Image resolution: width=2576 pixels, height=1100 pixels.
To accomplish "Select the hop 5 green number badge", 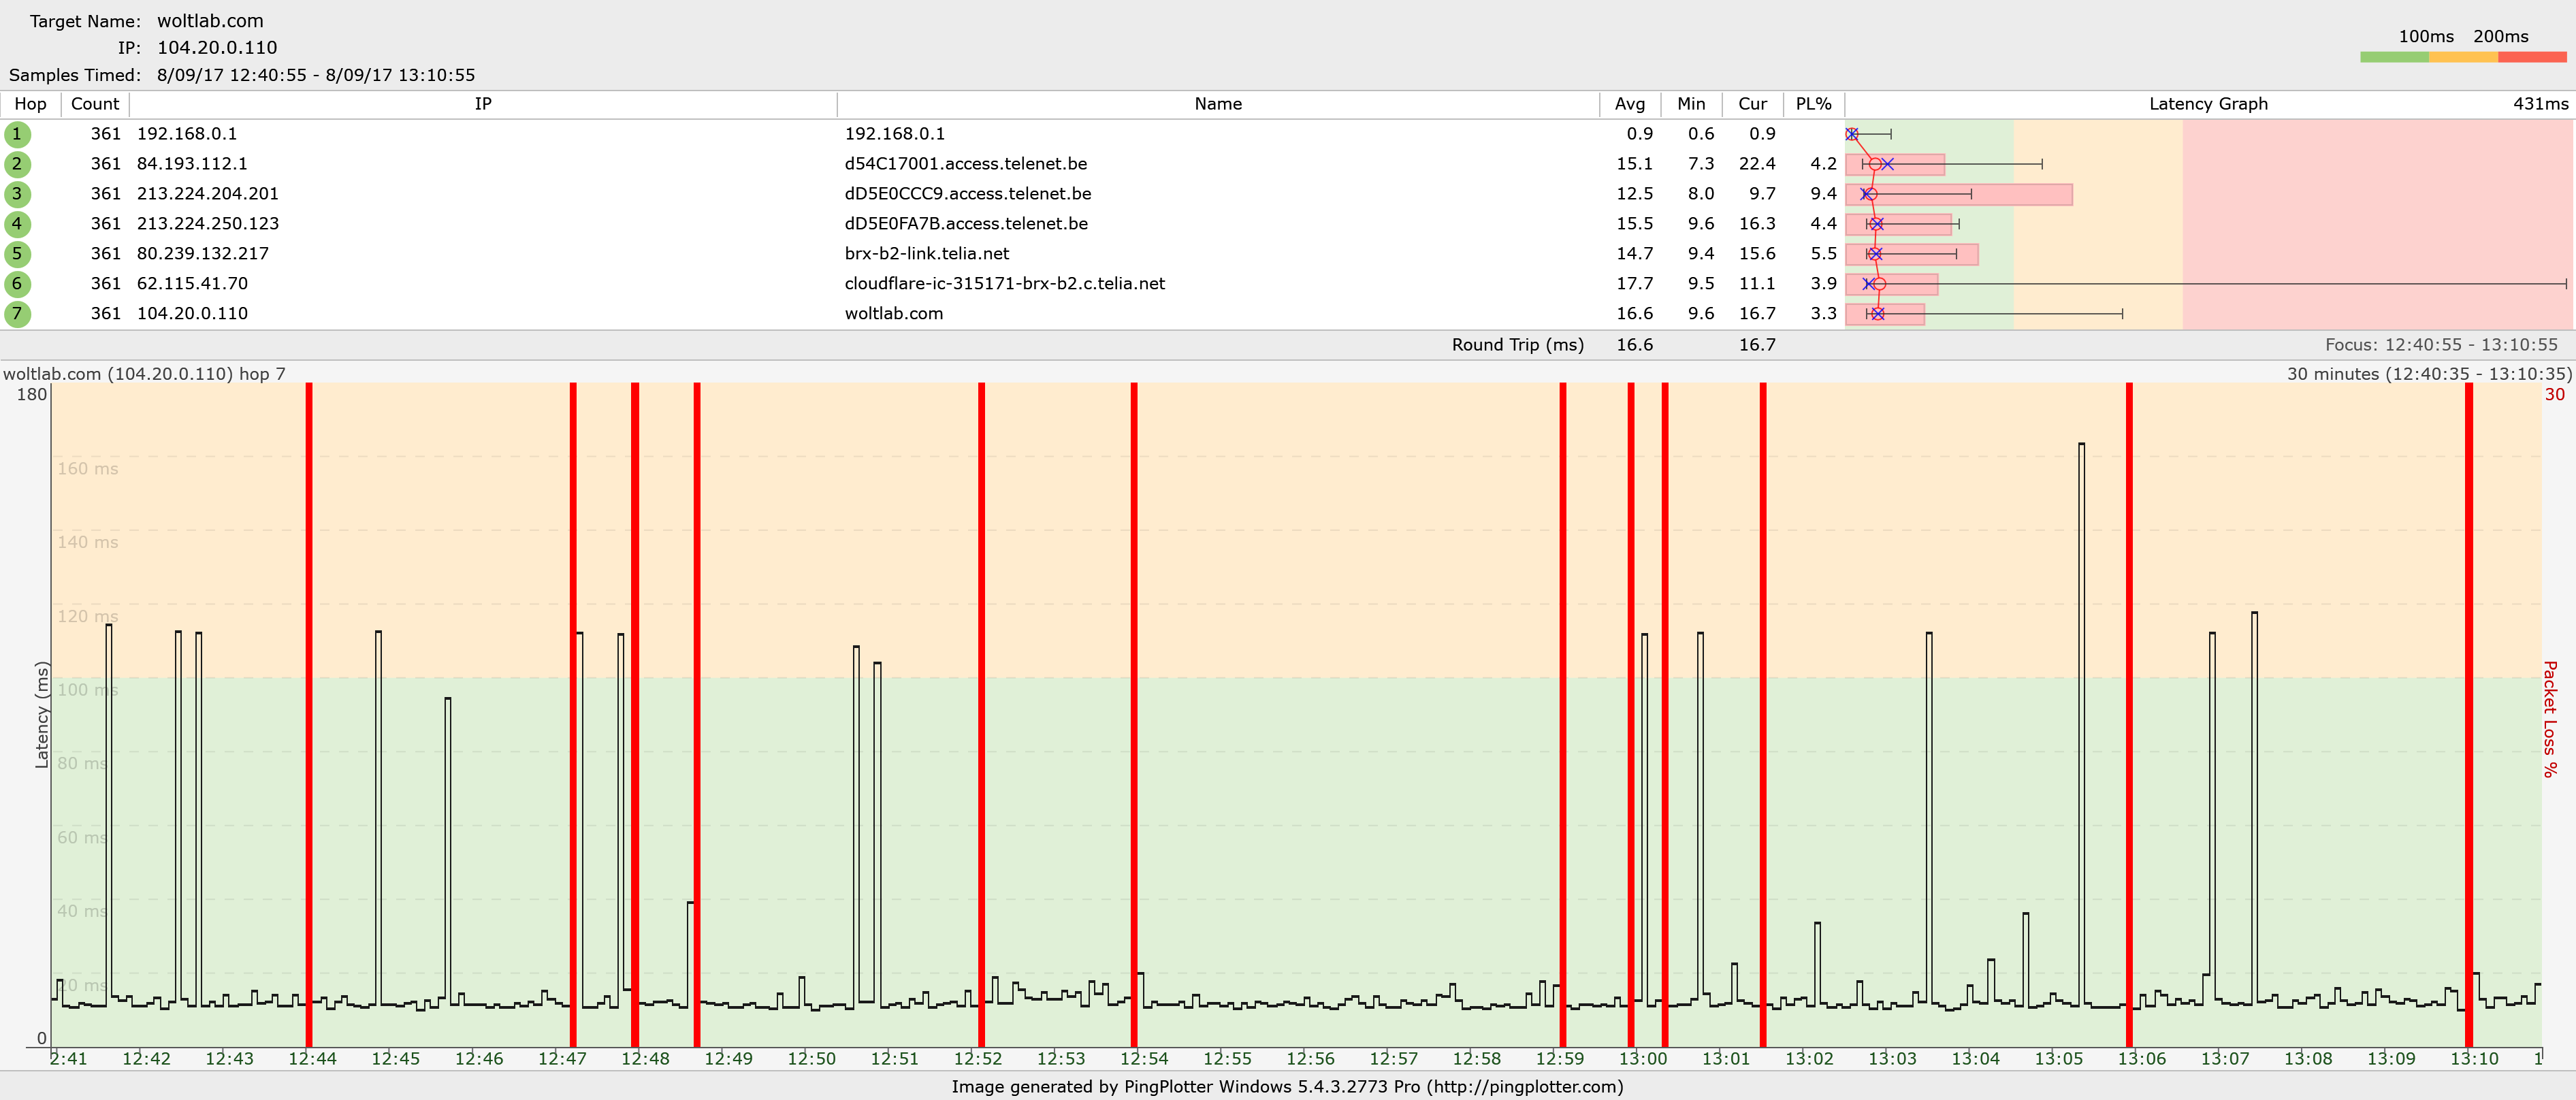I will tap(17, 254).
